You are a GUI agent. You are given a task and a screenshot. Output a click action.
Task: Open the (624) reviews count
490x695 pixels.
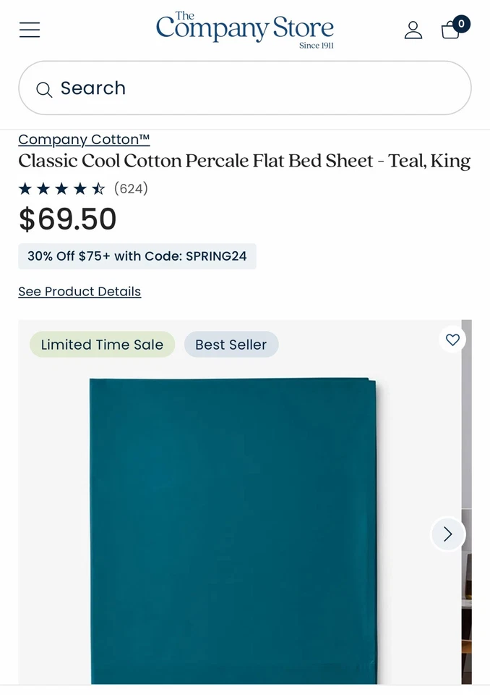pos(131,189)
